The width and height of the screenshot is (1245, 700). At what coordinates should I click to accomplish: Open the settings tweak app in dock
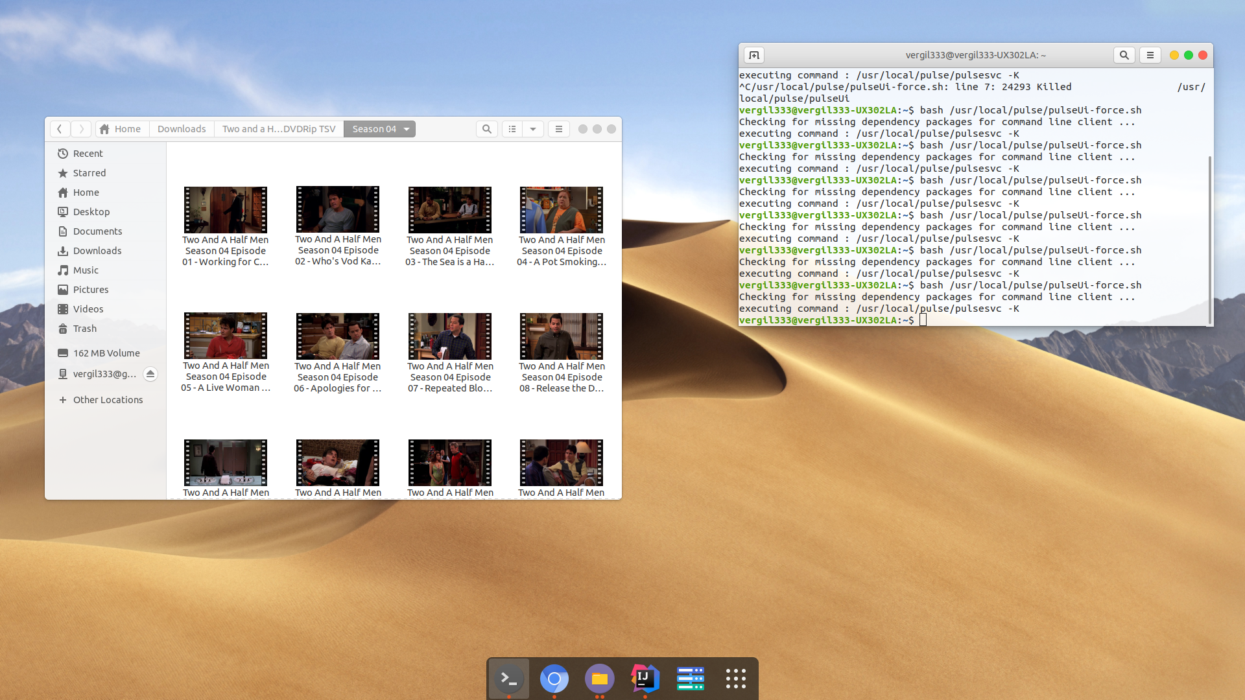691,679
